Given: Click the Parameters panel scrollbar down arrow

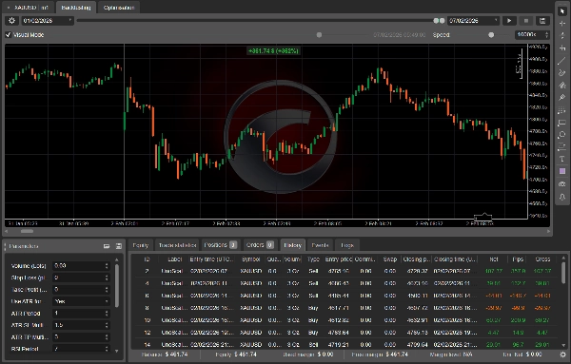Looking at the screenshot, I should coord(116,351).
